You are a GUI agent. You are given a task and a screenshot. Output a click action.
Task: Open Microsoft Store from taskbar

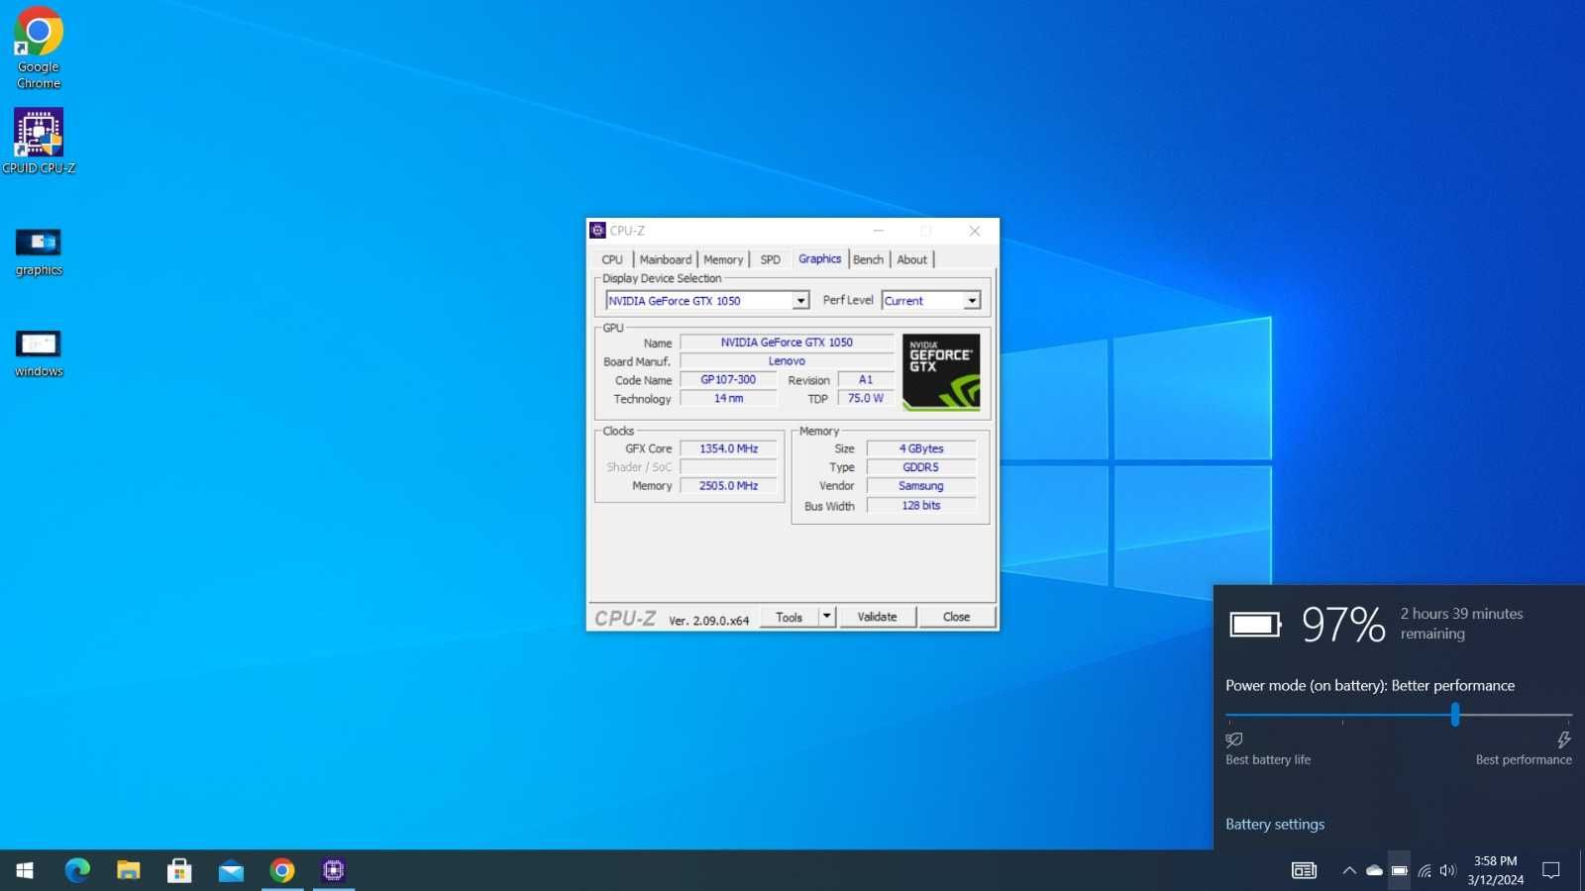[x=179, y=870]
